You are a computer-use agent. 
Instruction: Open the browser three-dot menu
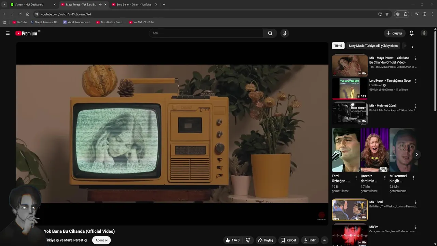click(x=433, y=14)
